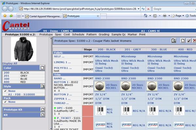
Task: Click the BAND ... trim link
Action: point(60,79)
